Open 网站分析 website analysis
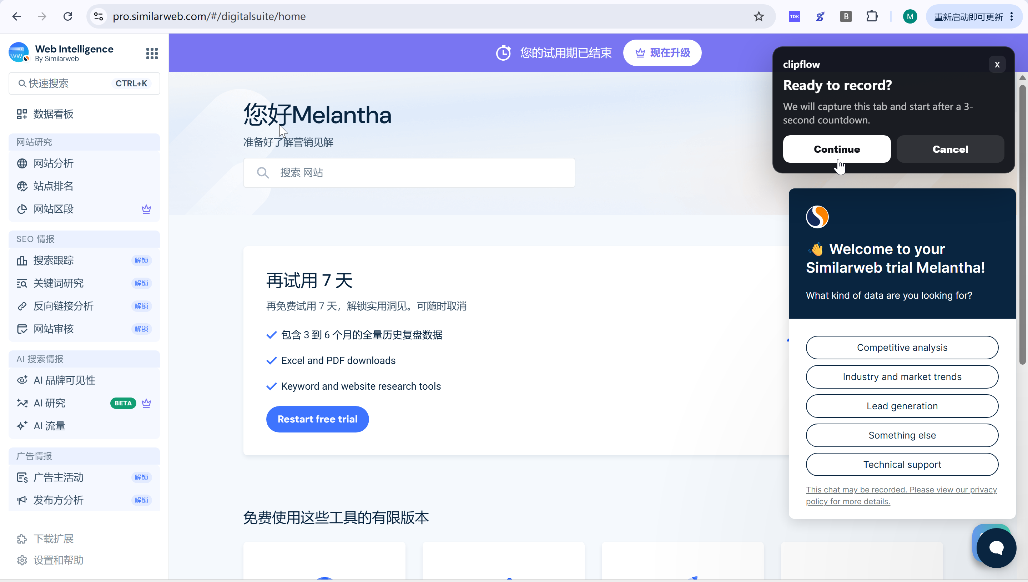This screenshot has height=582, width=1028. 84,163
